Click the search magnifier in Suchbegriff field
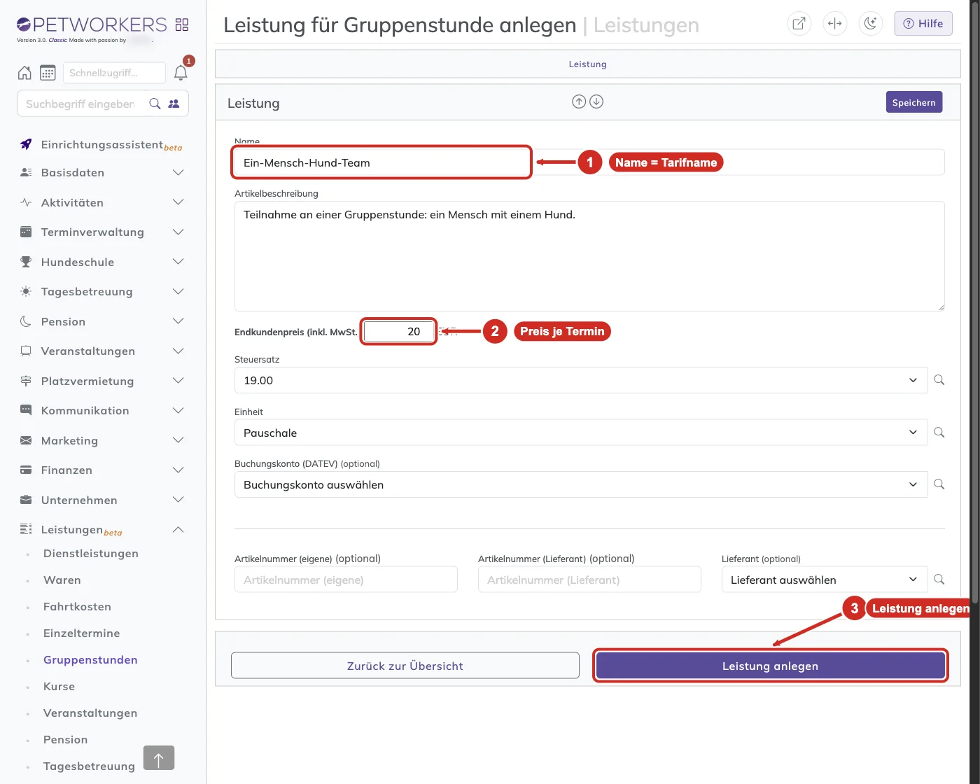Image resolution: width=980 pixels, height=784 pixels. pyautogui.click(x=155, y=104)
